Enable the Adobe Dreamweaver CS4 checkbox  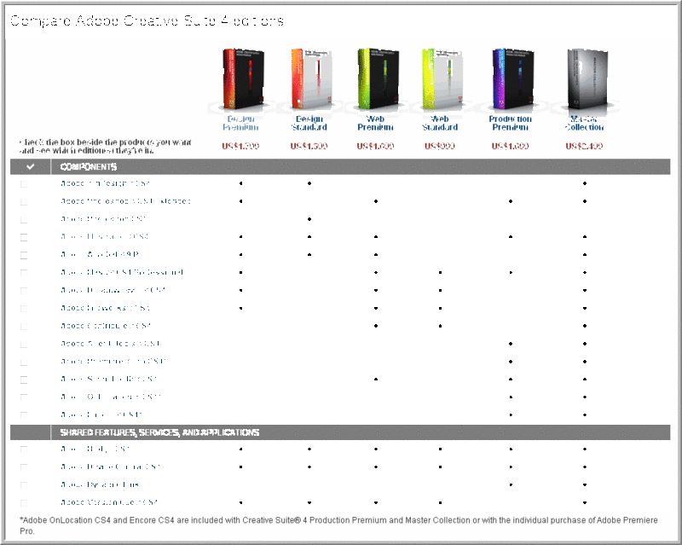(x=24, y=291)
